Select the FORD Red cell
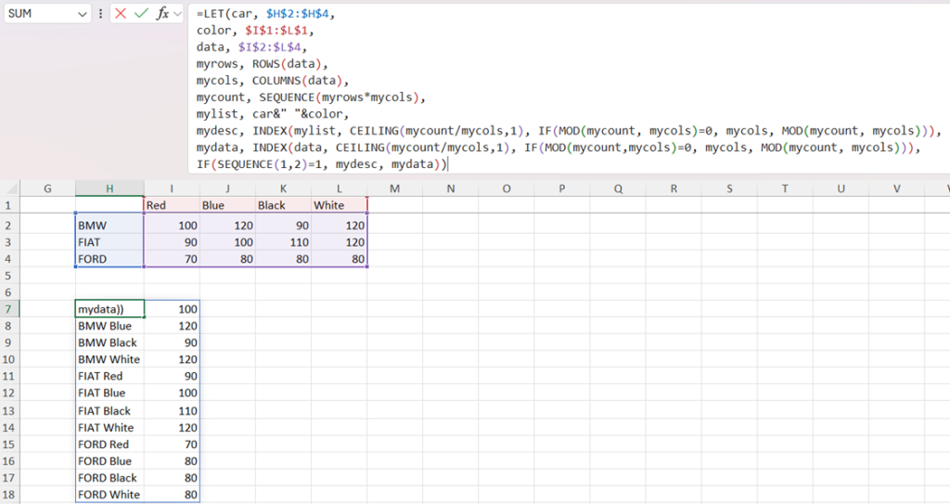950x504 pixels. coord(109,445)
